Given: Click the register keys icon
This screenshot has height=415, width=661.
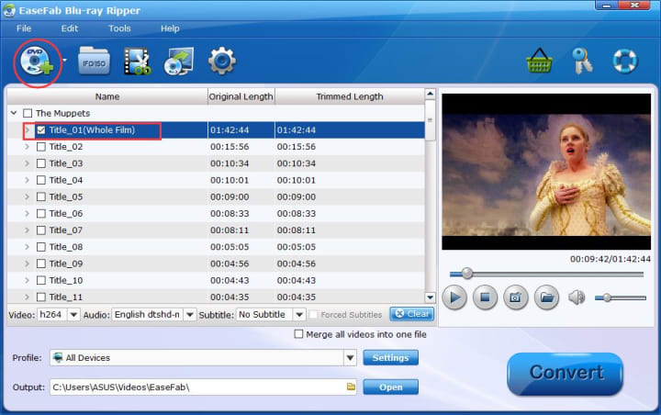Looking at the screenshot, I should 582,61.
